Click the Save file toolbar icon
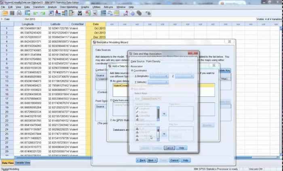The width and height of the screenshot is (283, 171). click(x=12, y=13)
